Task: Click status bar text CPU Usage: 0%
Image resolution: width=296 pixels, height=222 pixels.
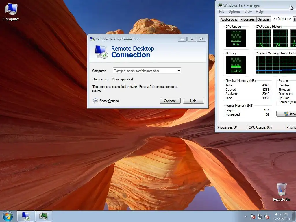Action: pos(260,127)
